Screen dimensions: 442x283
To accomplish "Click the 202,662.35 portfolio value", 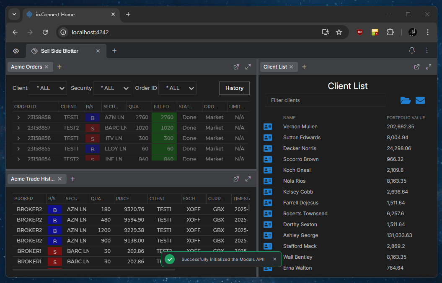I will click(400, 127).
